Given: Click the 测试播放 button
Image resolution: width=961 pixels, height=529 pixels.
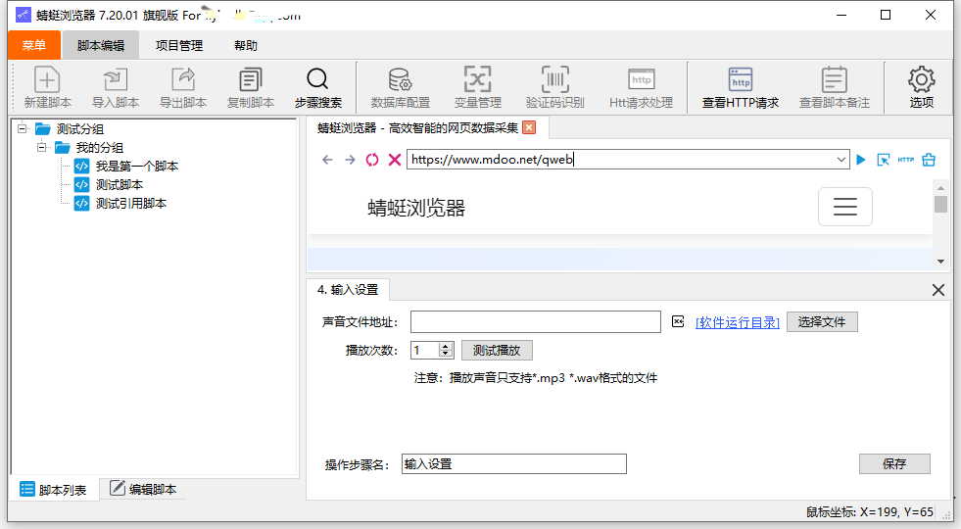Looking at the screenshot, I should coord(497,350).
